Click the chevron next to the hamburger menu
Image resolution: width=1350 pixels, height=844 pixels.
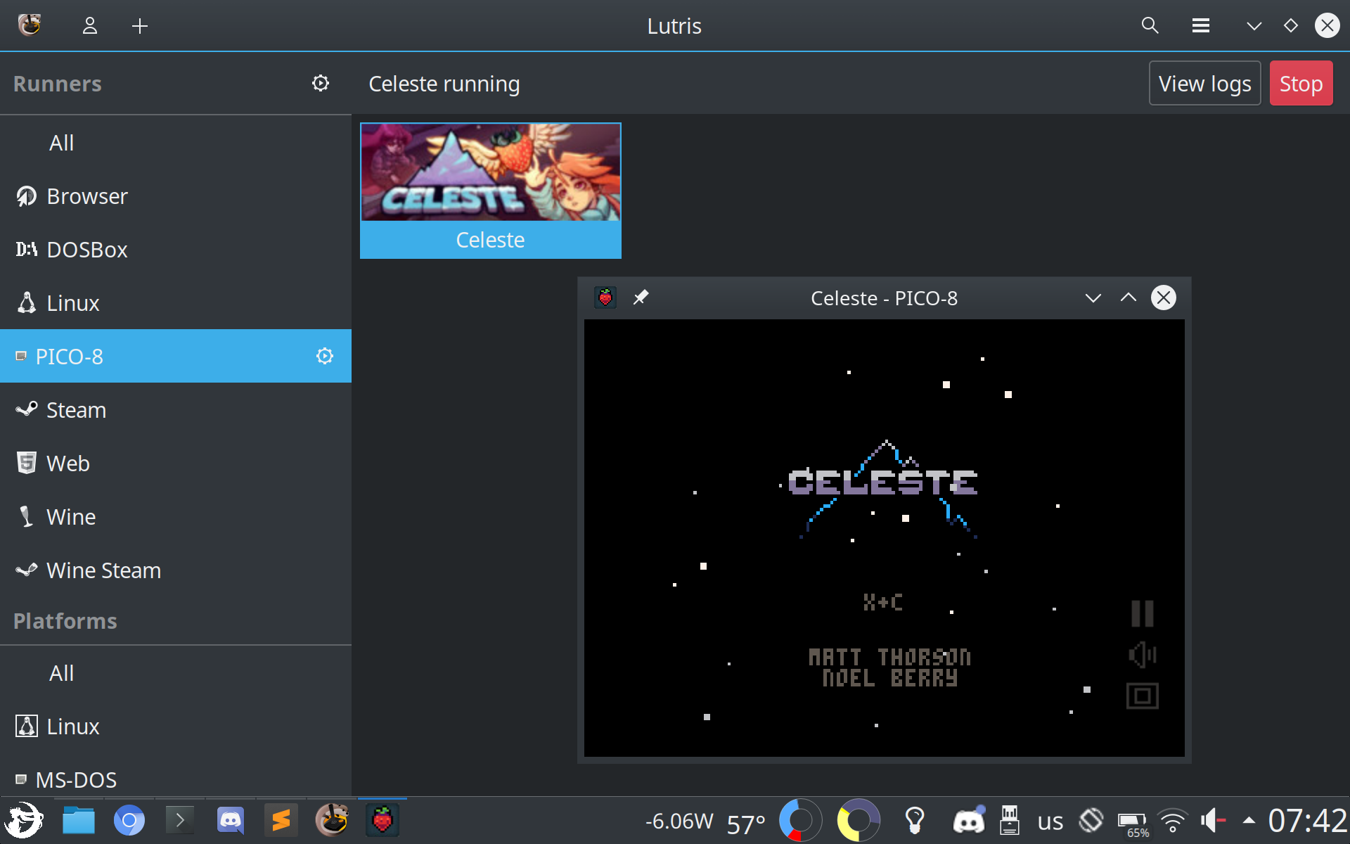click(1253, 25)
